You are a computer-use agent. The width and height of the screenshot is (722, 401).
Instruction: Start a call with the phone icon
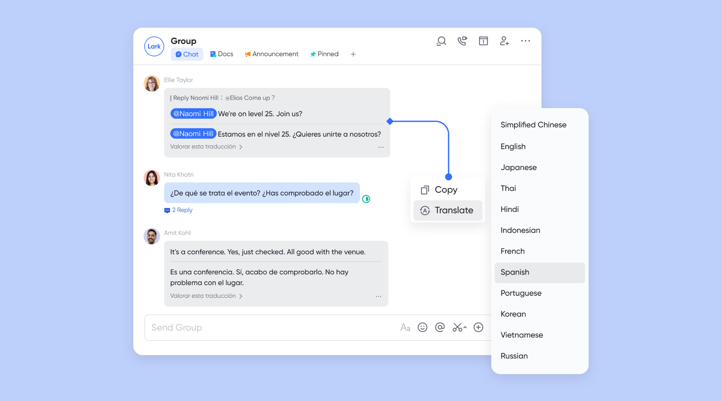[x=462, y=41]
